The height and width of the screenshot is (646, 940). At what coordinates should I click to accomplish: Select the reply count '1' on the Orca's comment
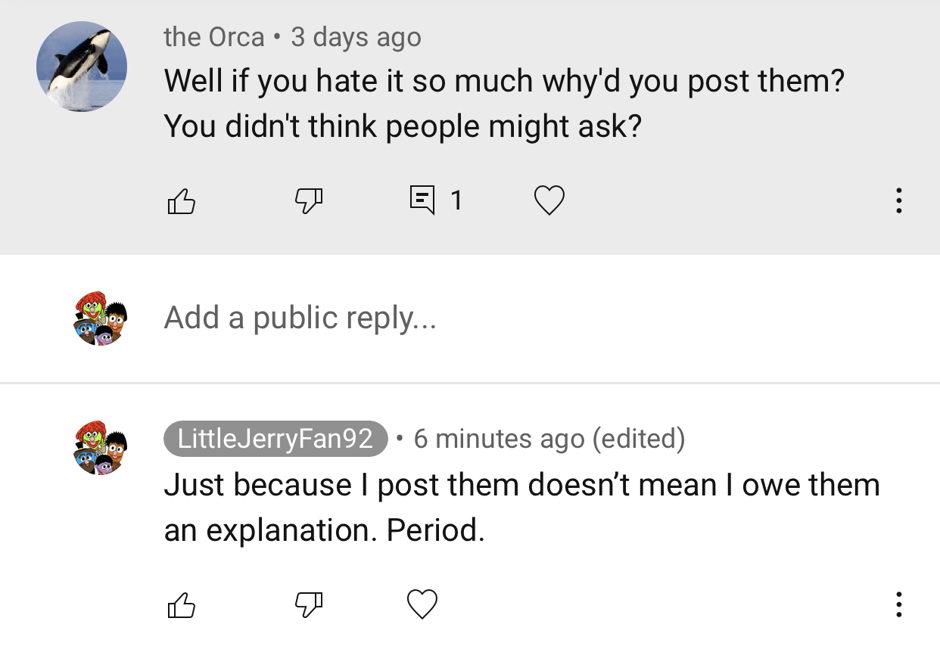[x=456, y=200]
